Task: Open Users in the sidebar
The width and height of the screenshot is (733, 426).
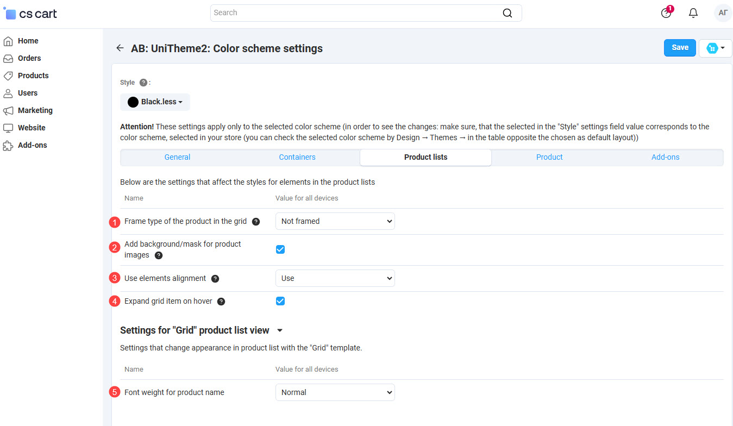Action: tap(28, 93)
